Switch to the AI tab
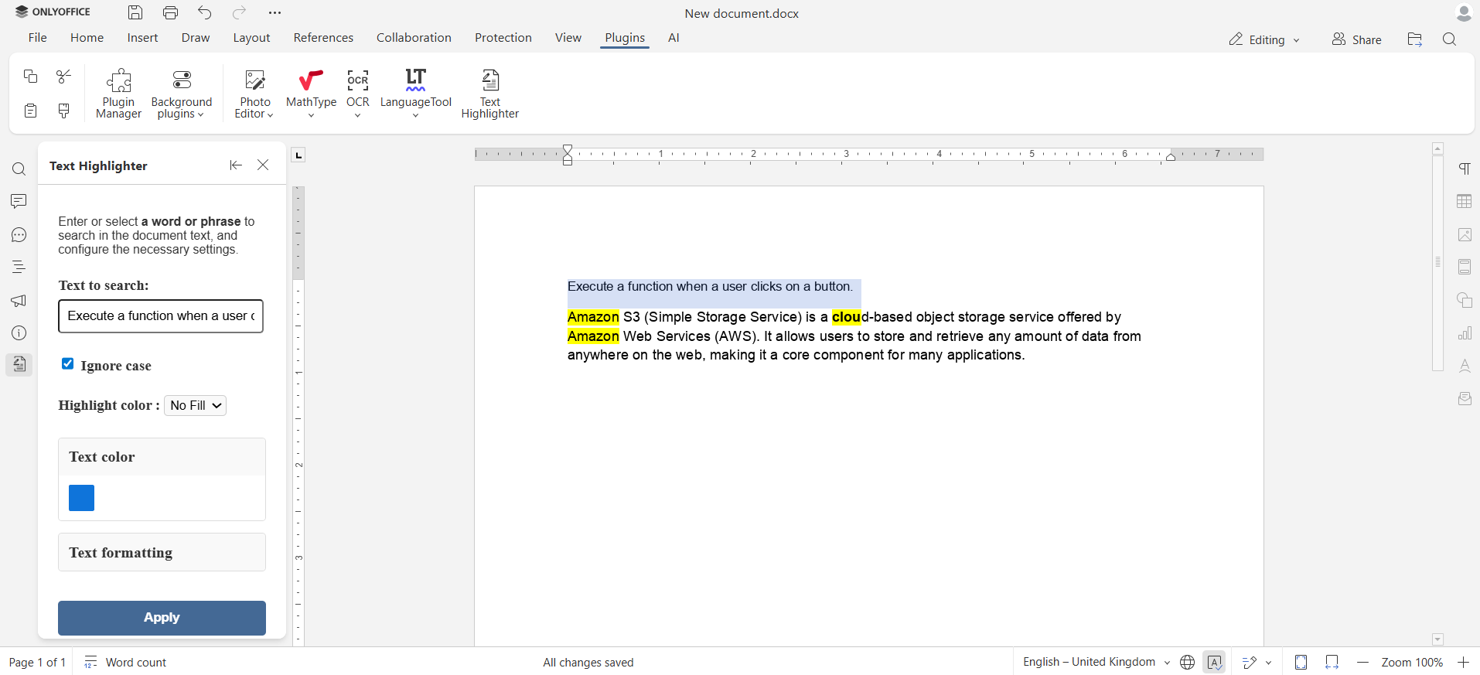The height and width of the screenshot is (675, 1480). pos(674,38)
